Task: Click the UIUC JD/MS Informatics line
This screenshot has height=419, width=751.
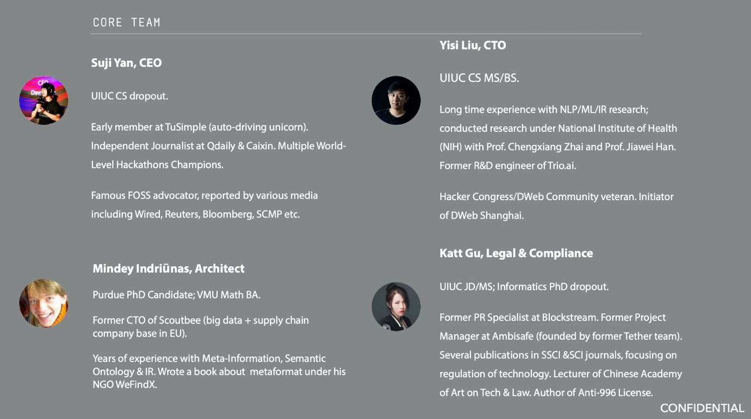Action: click(x=524, y=287)
